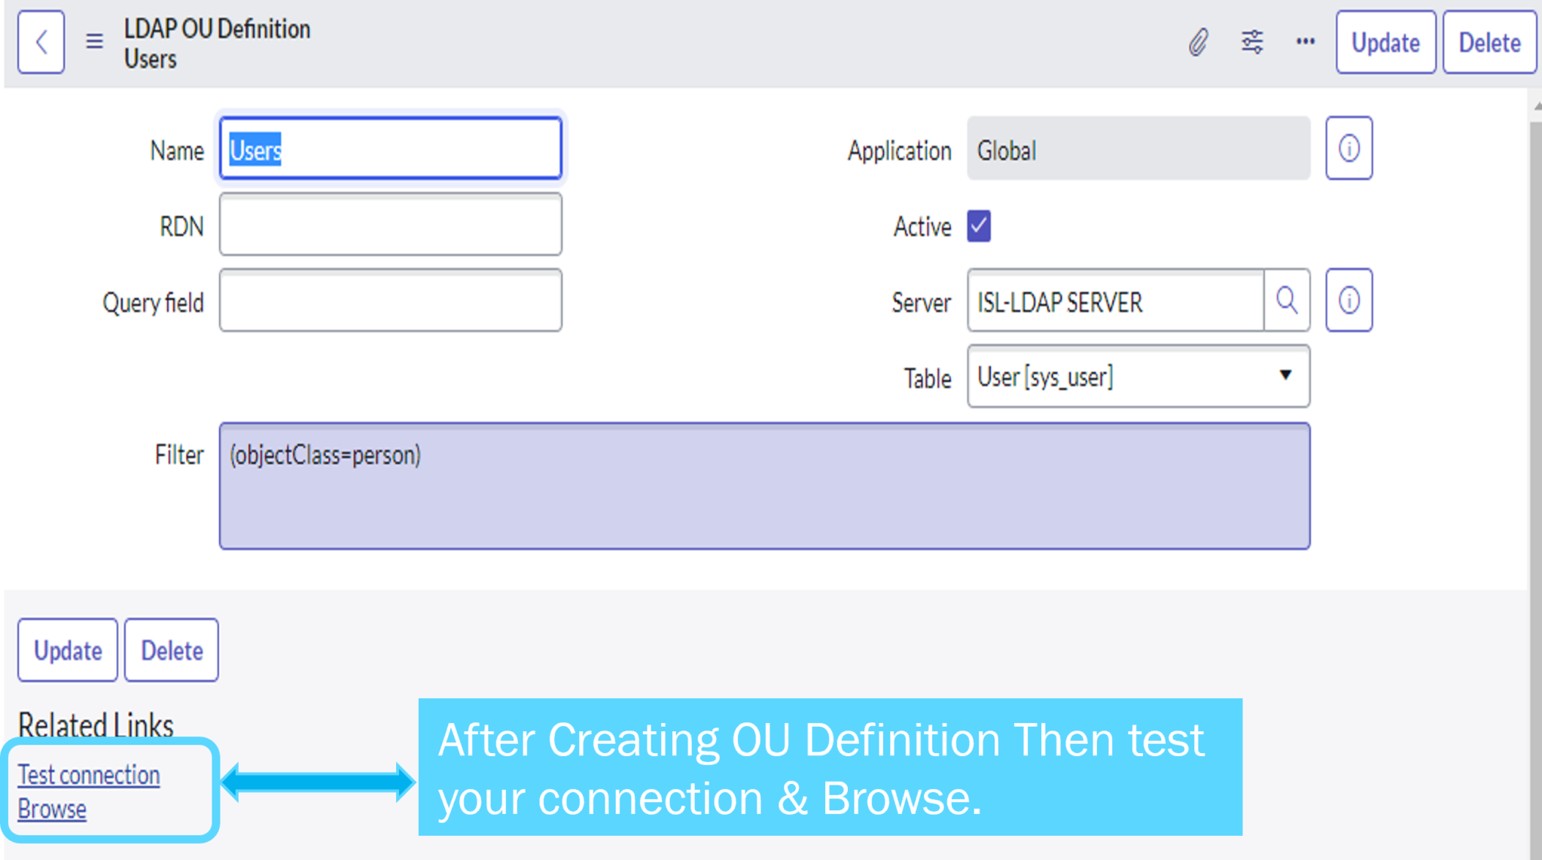Open the form context menu via hamburger icon
Viewport: 1542px width, 860px height.
pos(94,42)
